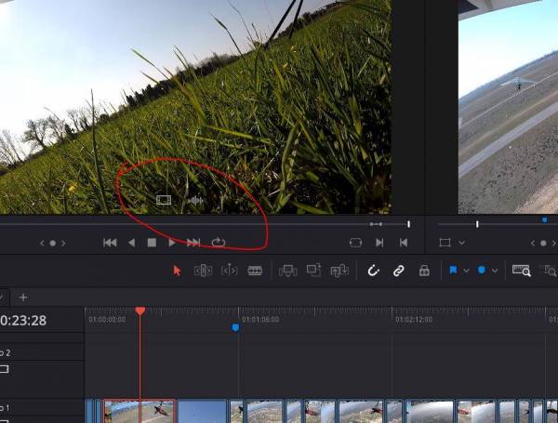Add a new timeline tab with plus
Image resolution: width=558 pixels, height=423 pixels.
[x=23, y=297]
